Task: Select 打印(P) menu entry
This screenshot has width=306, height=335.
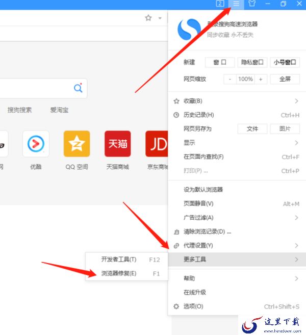Action: (237, 171)
